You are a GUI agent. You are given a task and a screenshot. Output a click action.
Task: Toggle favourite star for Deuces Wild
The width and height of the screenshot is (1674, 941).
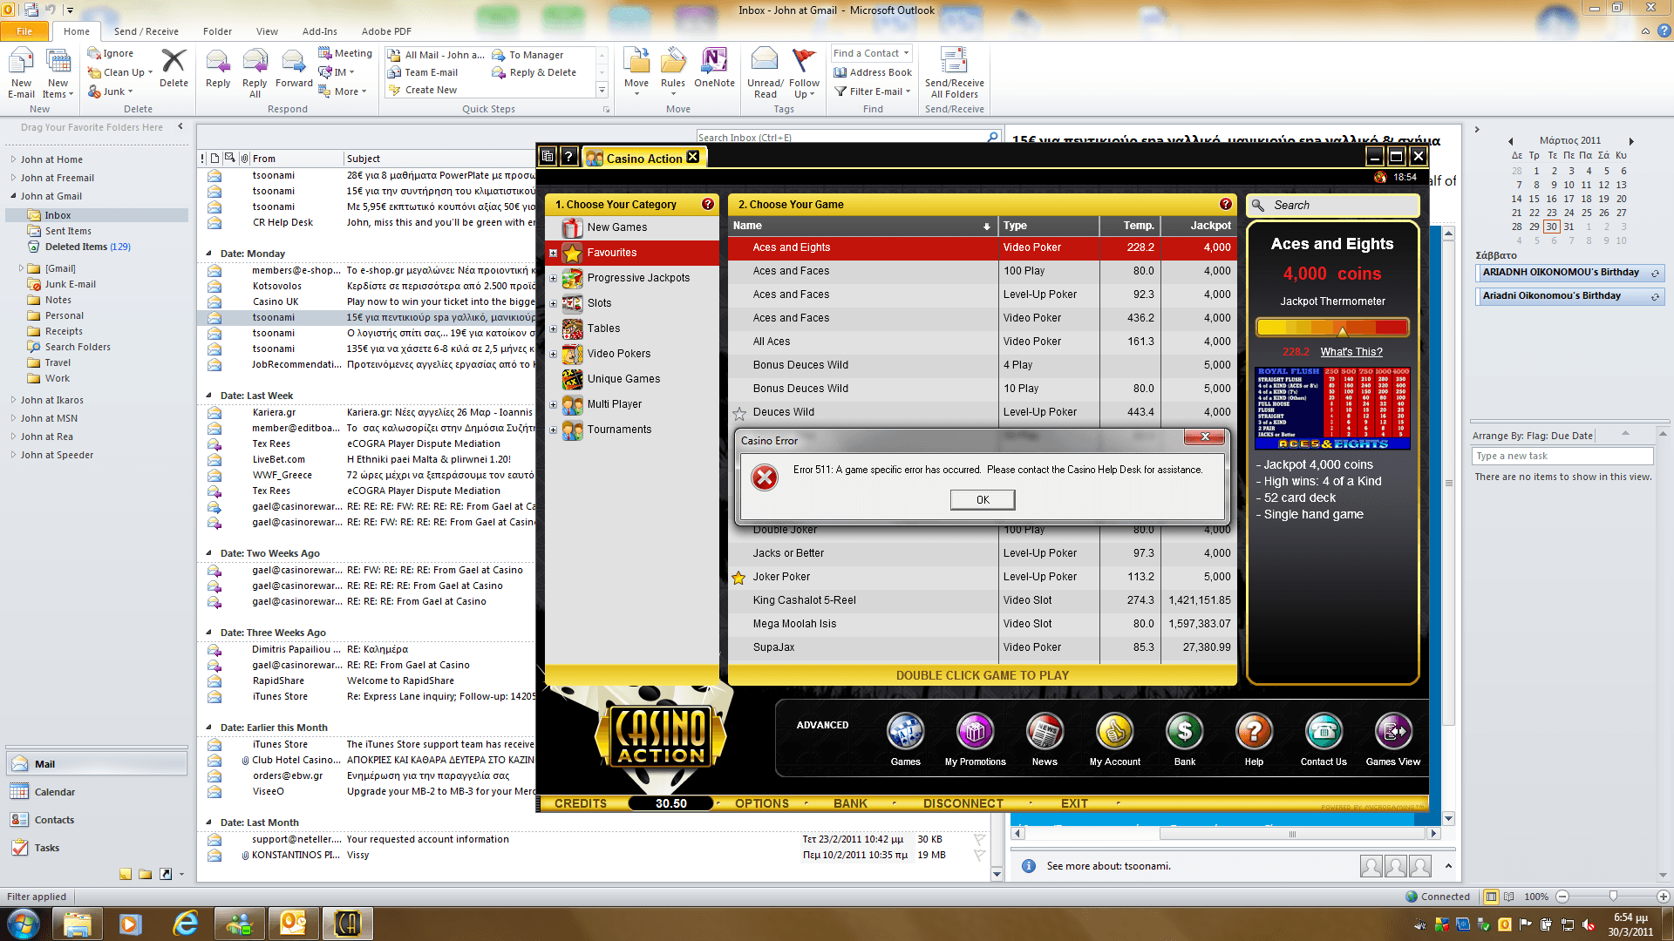tap(739, 413)
